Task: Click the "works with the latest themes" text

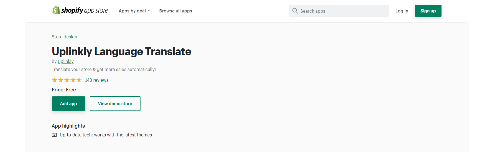Action: (x=123, y=135)
